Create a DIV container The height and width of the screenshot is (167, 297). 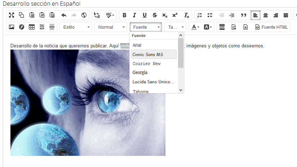pyautogui.click(x=42, y=27)
